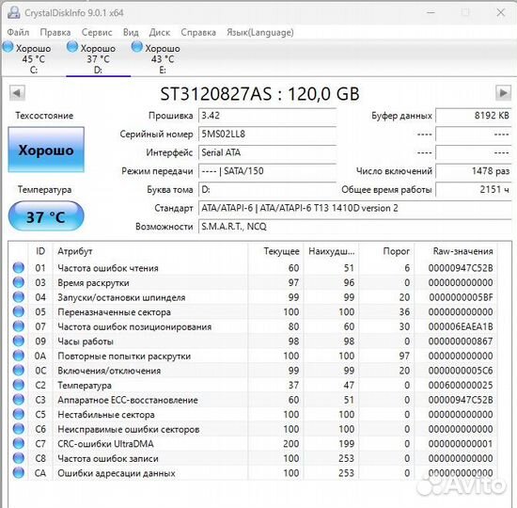Image resolution: width=517 pixels, height=508 pixels.
Task: Click the ID column header
Action: pyautogui.click(x=40, y=251)
